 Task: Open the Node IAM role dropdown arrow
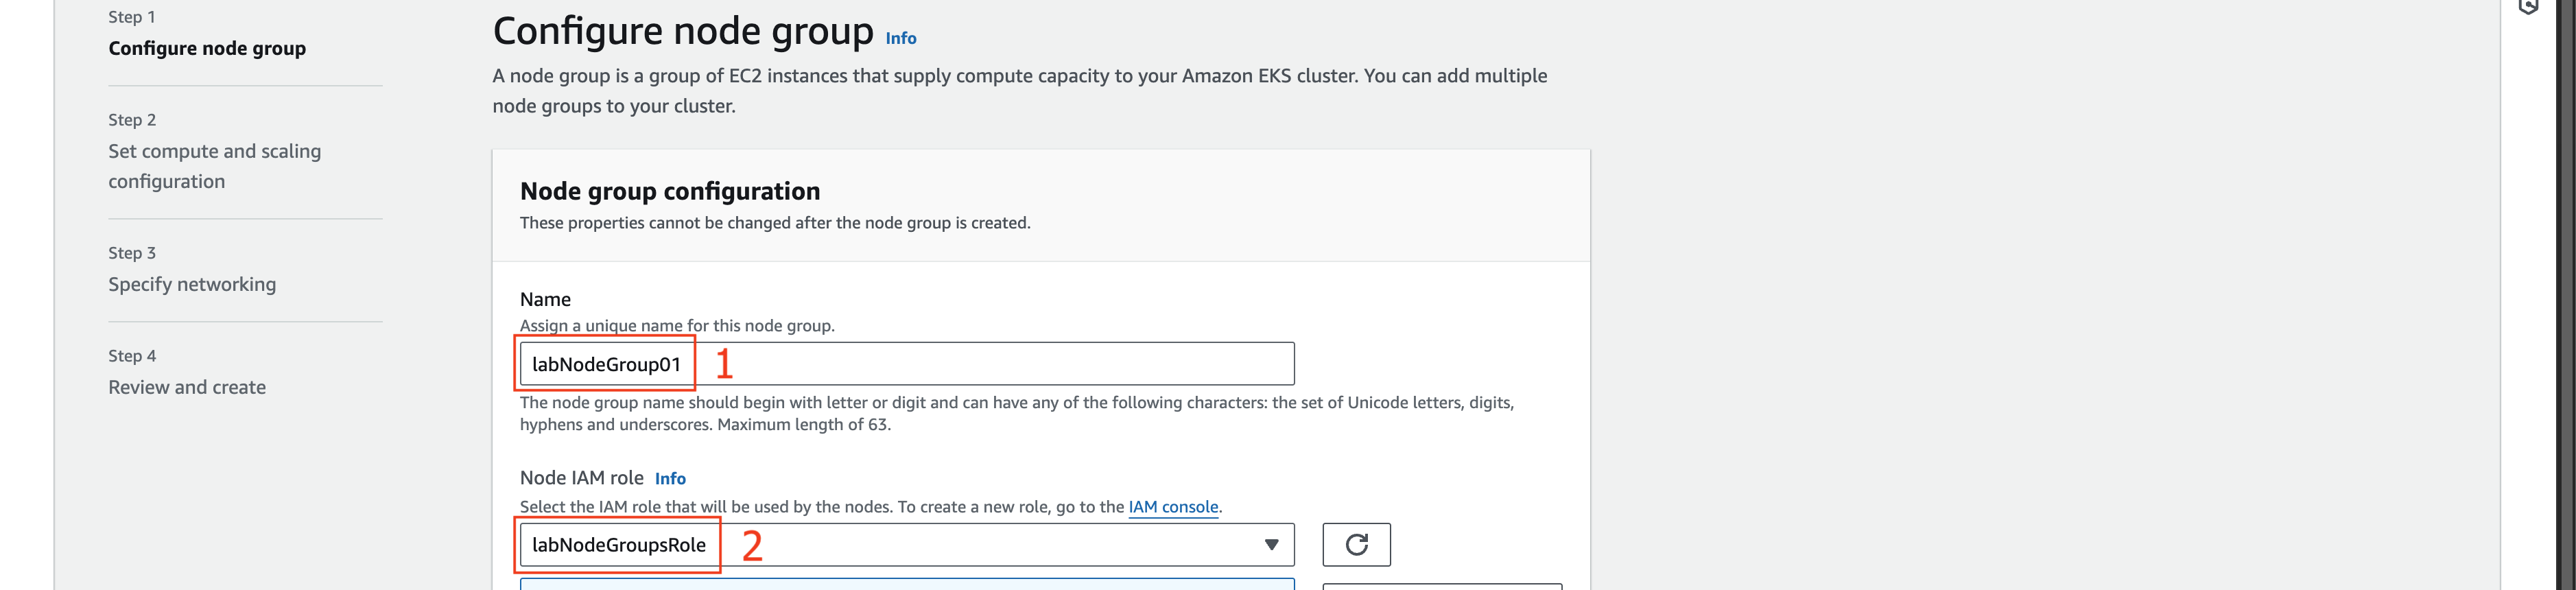tap(1271, 545)
